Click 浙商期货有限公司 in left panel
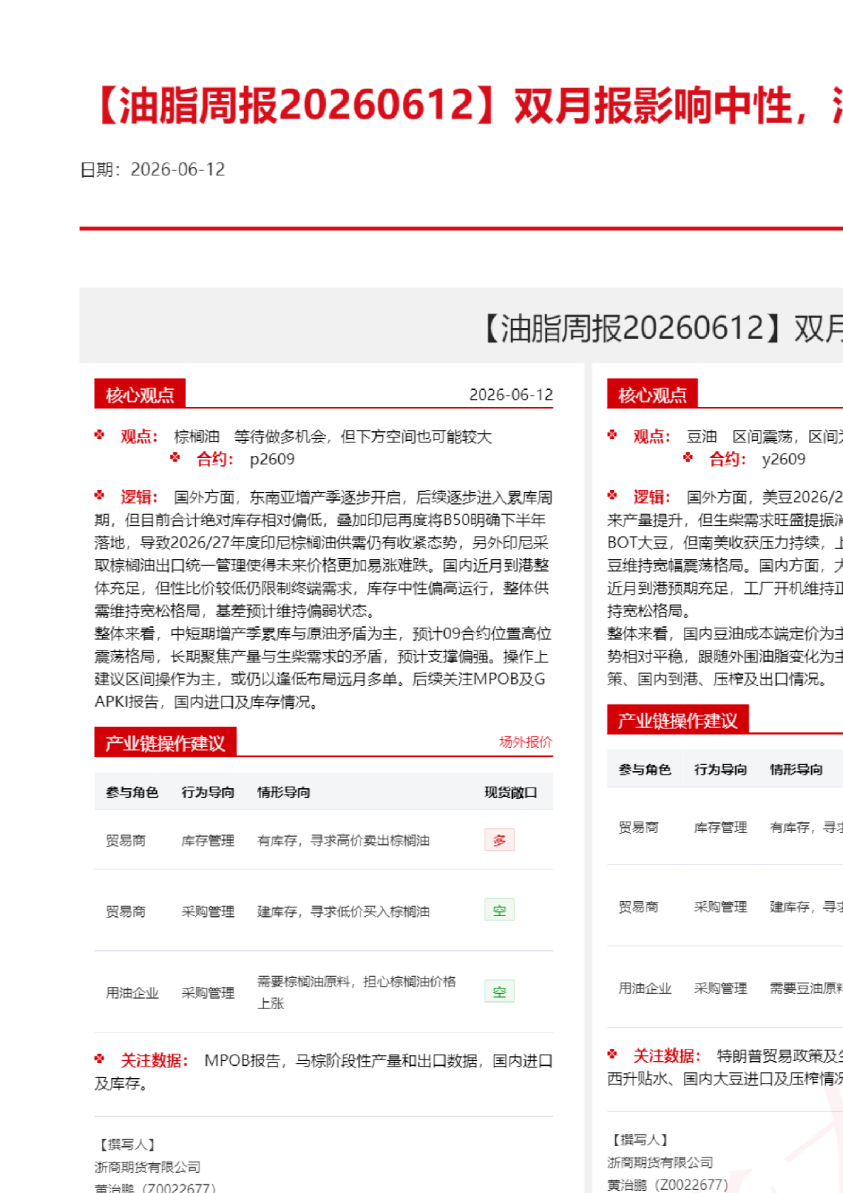Image resolution: width=843 pixels, height=1193 pixels. [x=148, y=1167]
